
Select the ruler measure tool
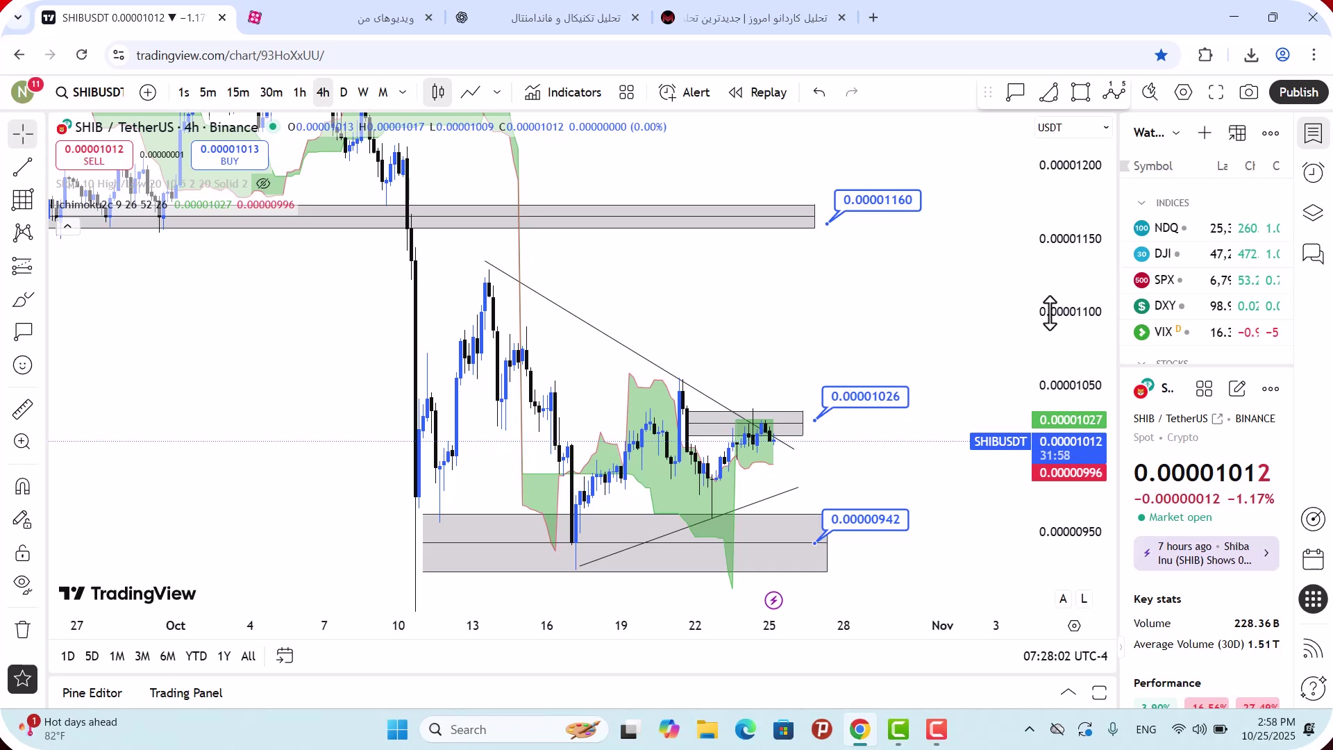click(x=23, y=409)
